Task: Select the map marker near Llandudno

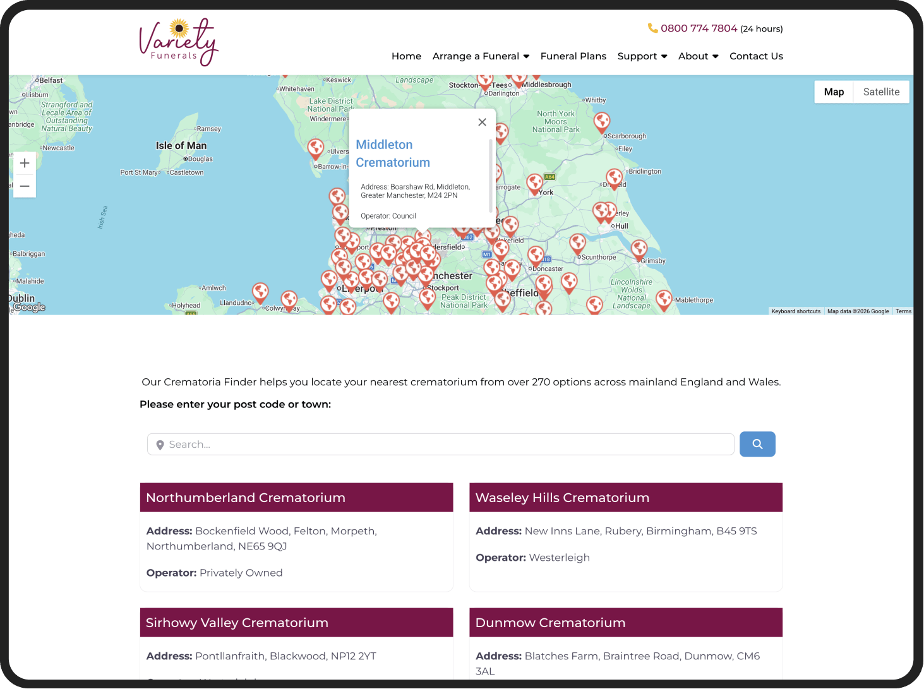Action: tap(260, 292)
